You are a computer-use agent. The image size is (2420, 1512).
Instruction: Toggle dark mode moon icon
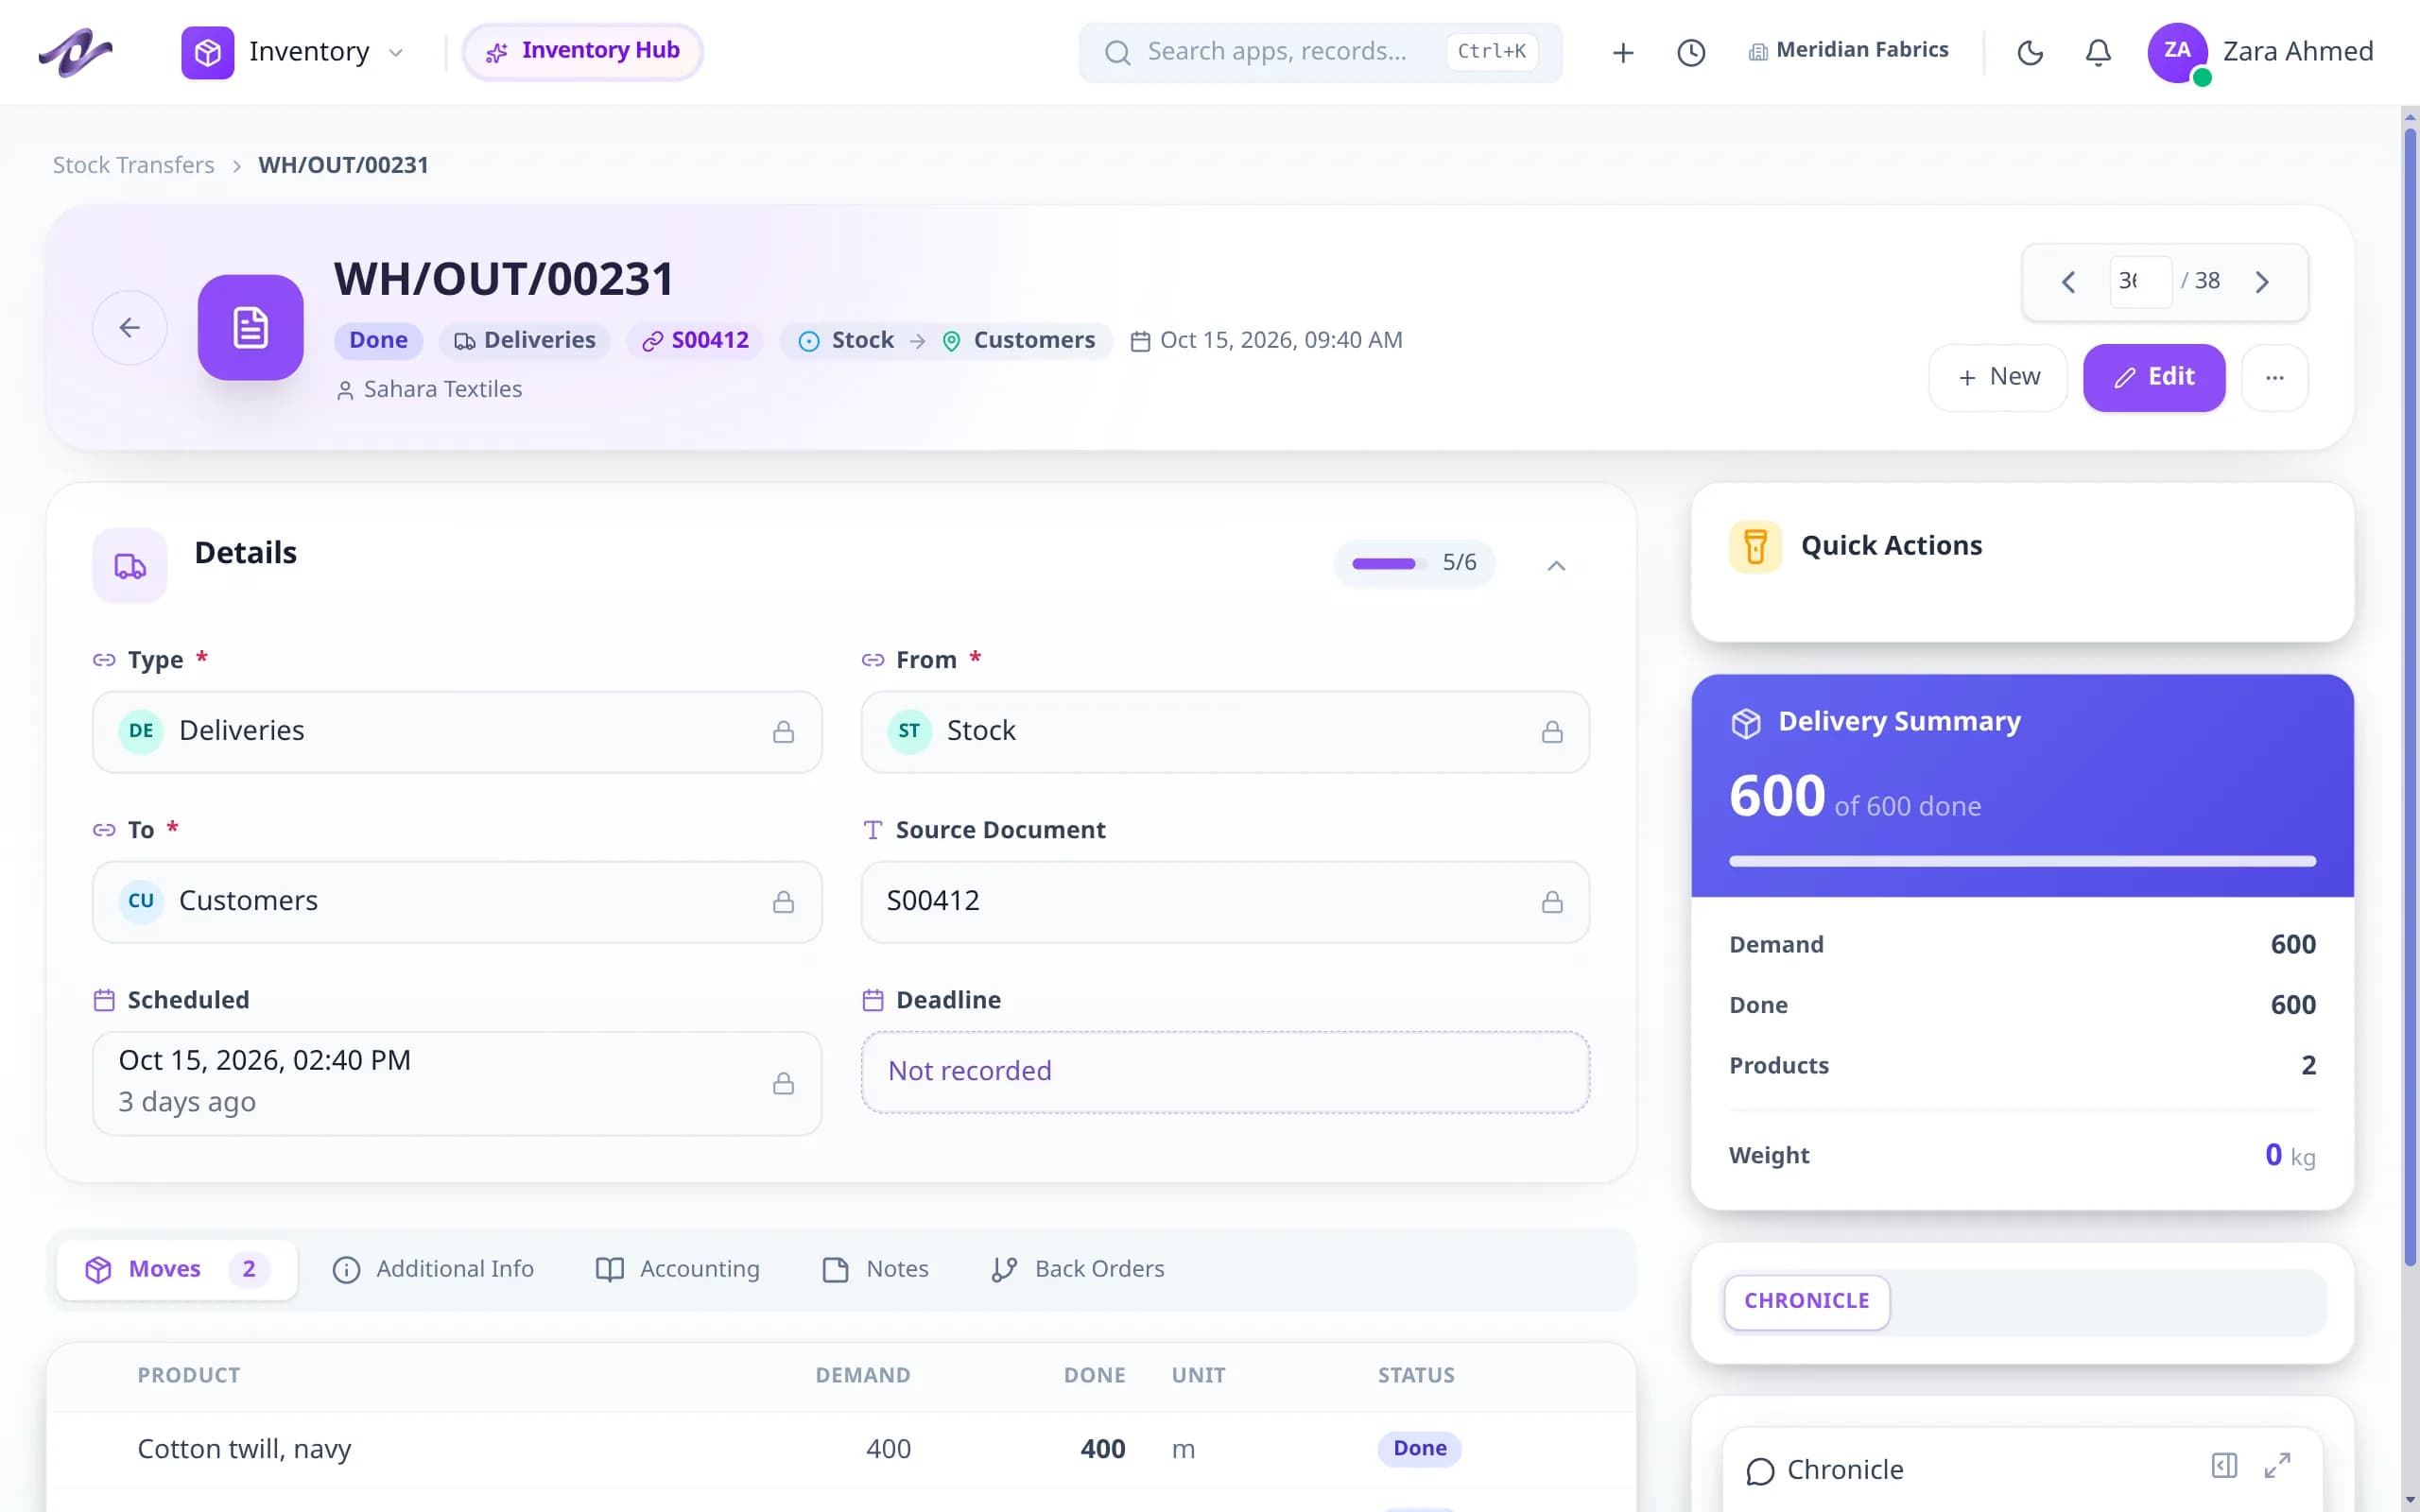pyautogui.click(x=2030, y=52)
